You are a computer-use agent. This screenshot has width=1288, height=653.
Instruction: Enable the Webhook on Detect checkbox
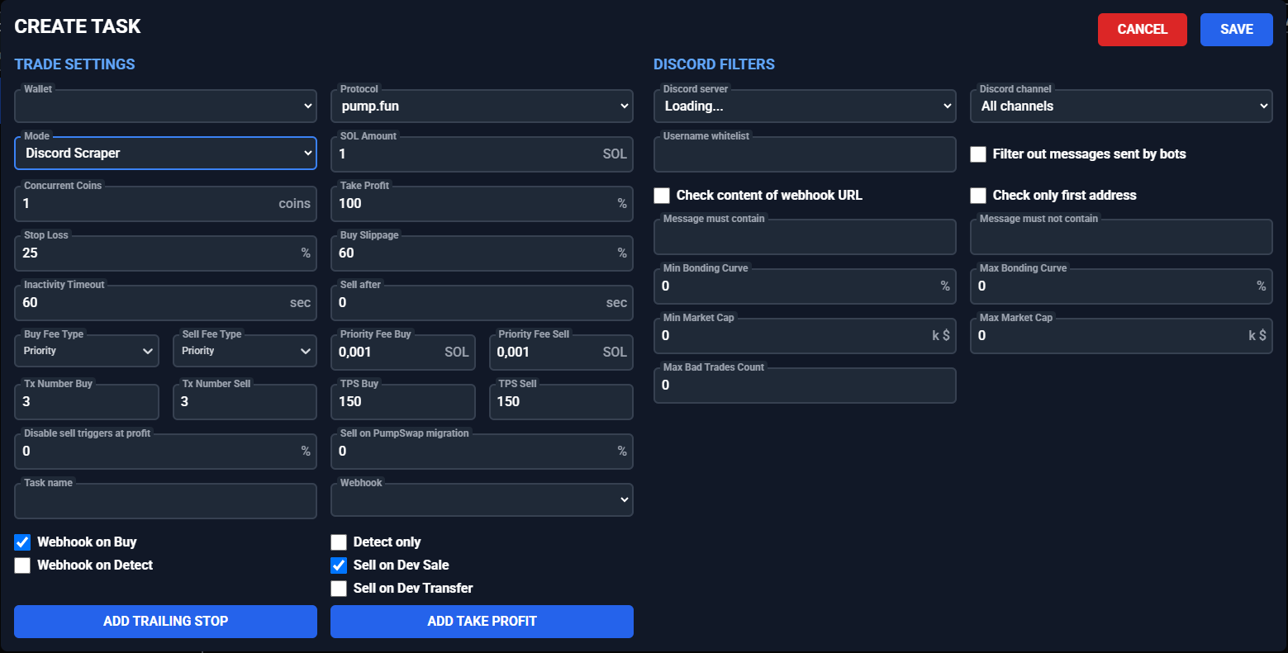coord(22,565)
